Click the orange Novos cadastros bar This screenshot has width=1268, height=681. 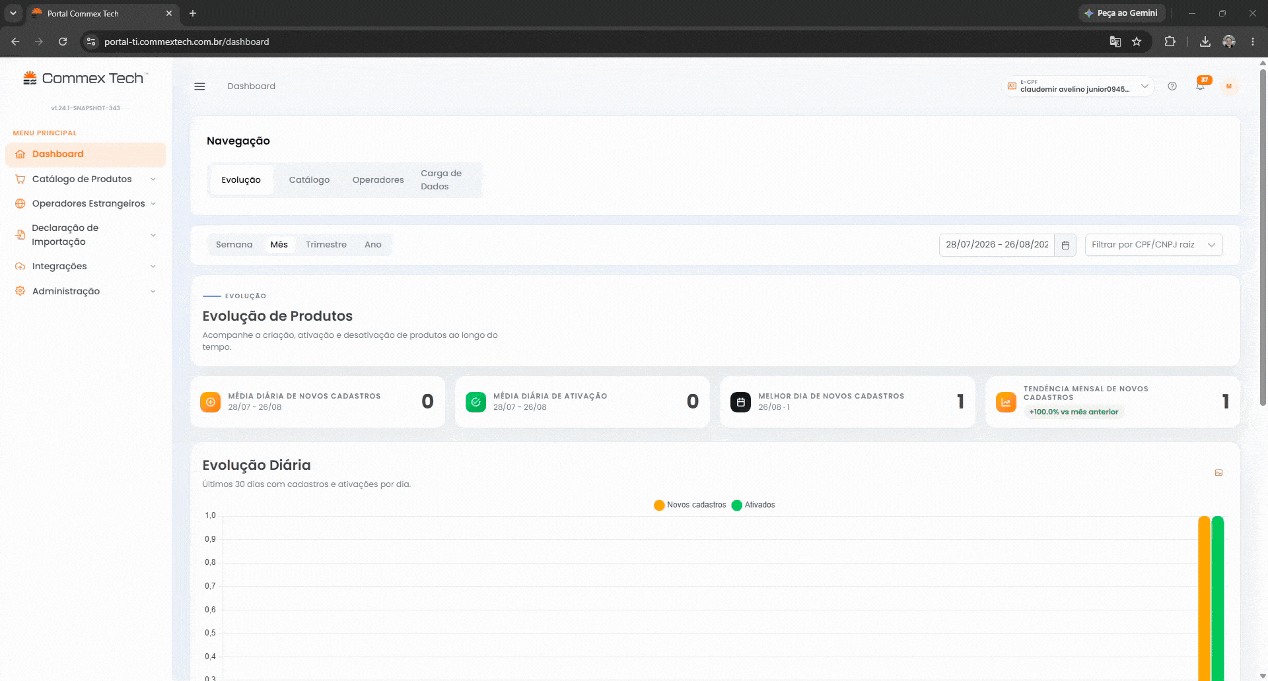tap(1204, 598)
